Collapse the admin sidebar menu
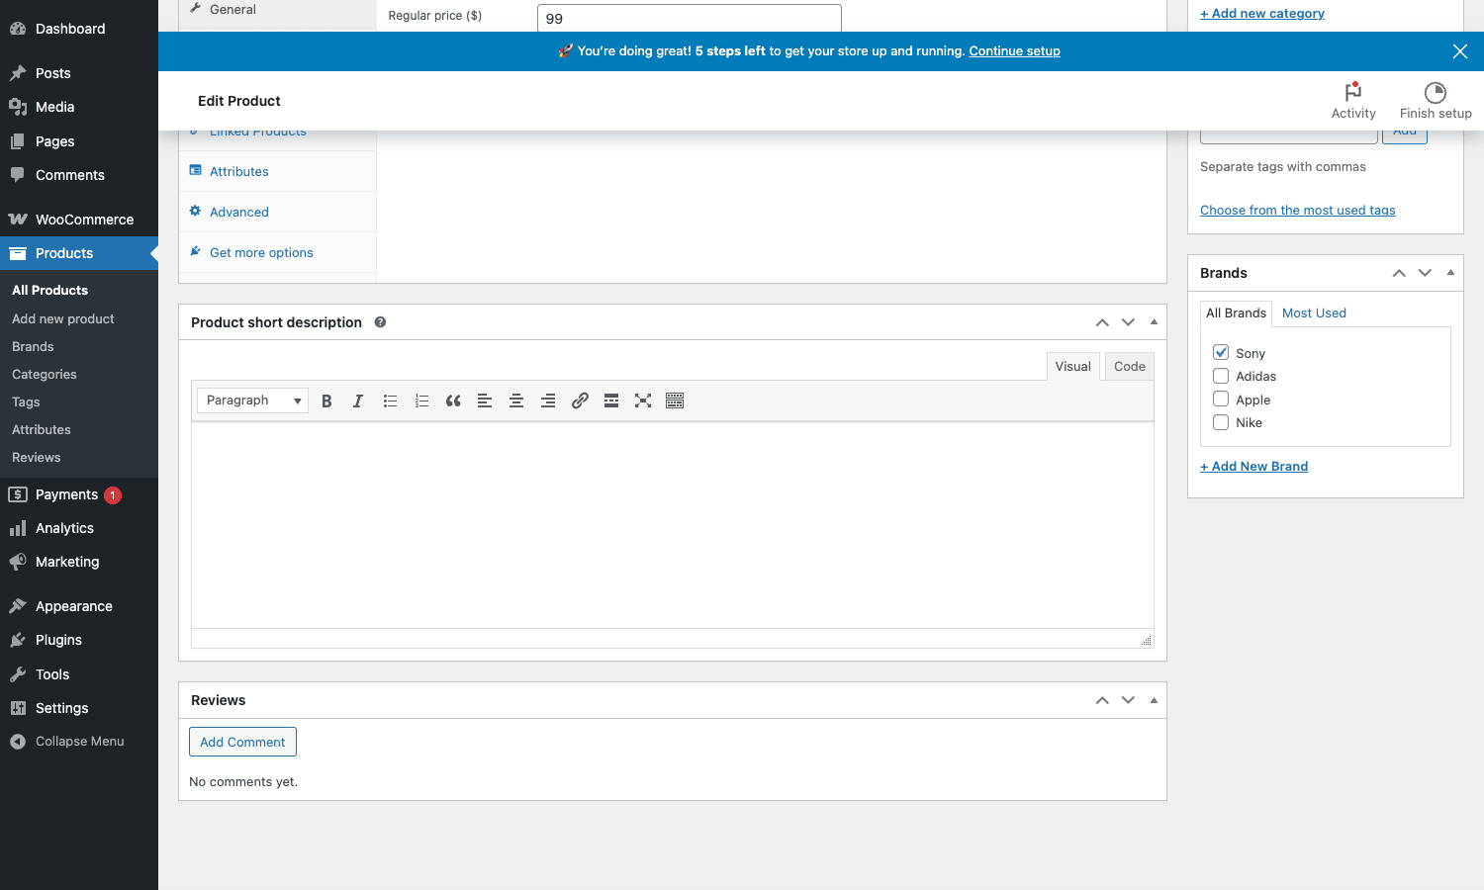1484x890 pixels. (x=79, y=742)
